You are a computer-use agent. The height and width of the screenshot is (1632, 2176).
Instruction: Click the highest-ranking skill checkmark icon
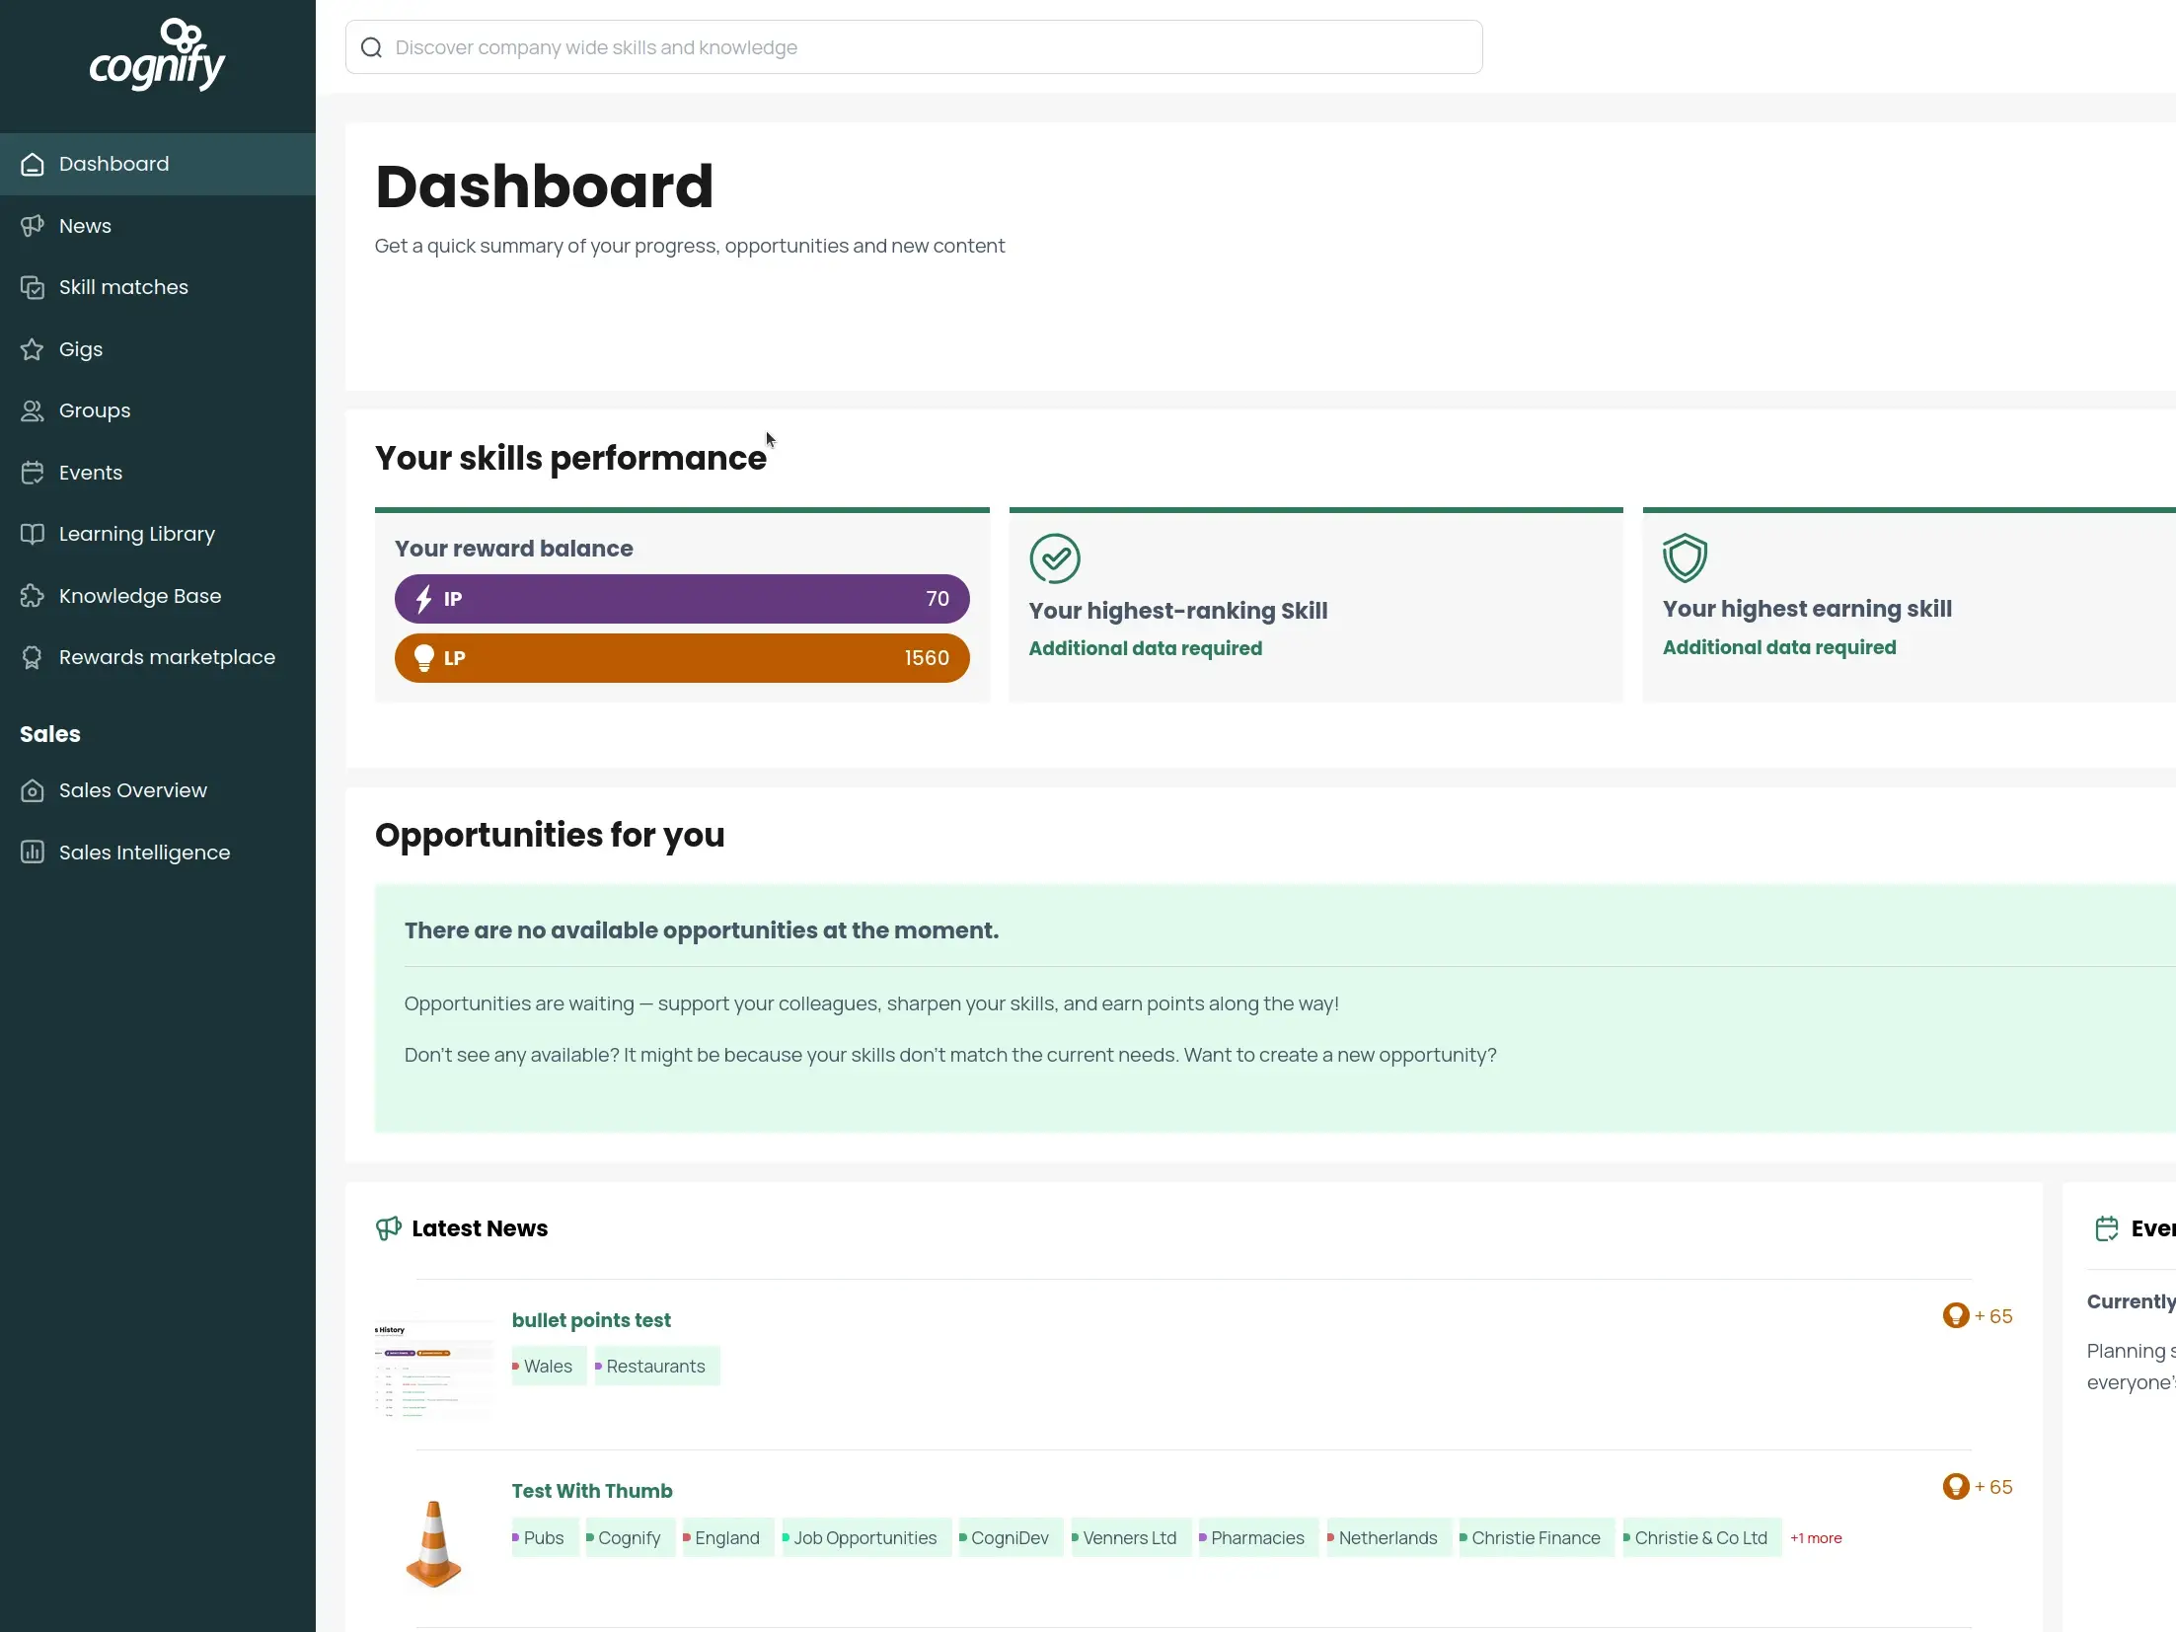(x=1055, y=559)
